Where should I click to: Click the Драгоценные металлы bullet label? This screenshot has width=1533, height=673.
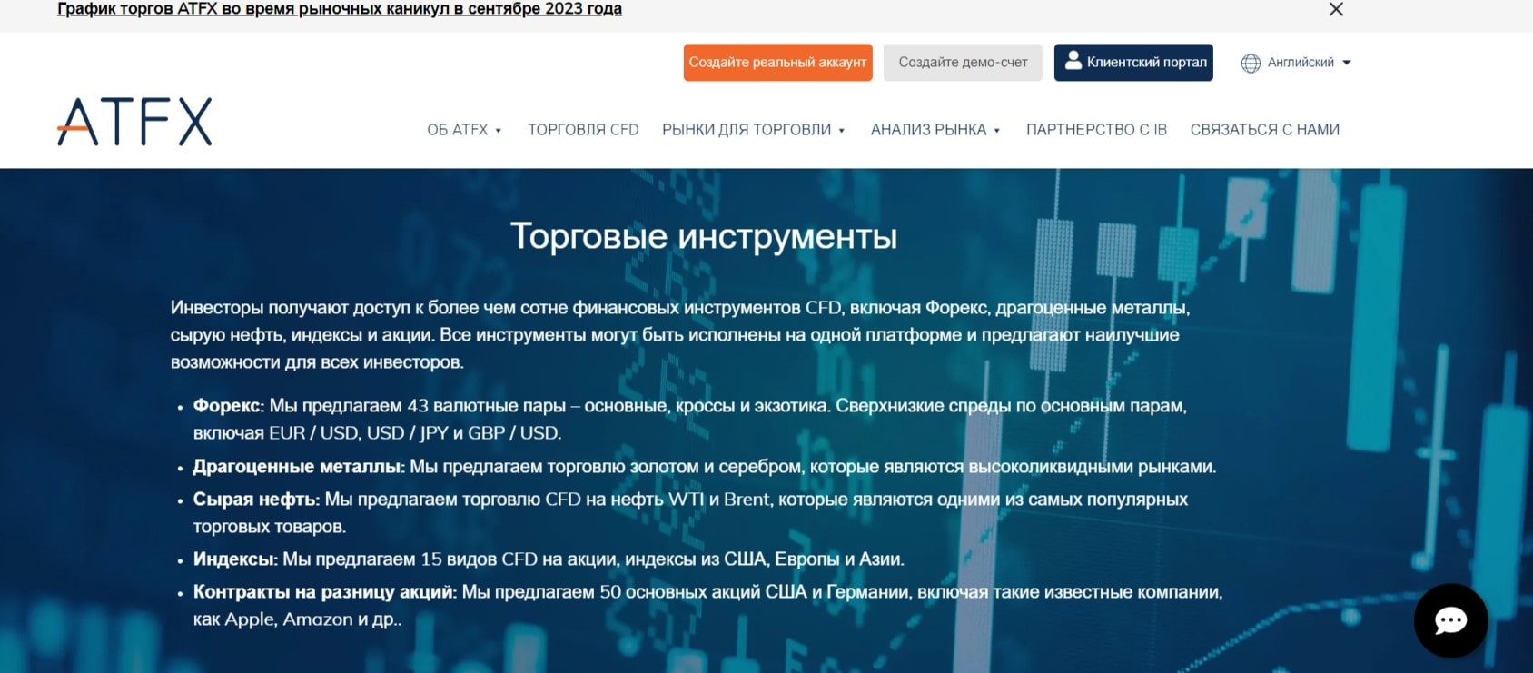[298, 467]
